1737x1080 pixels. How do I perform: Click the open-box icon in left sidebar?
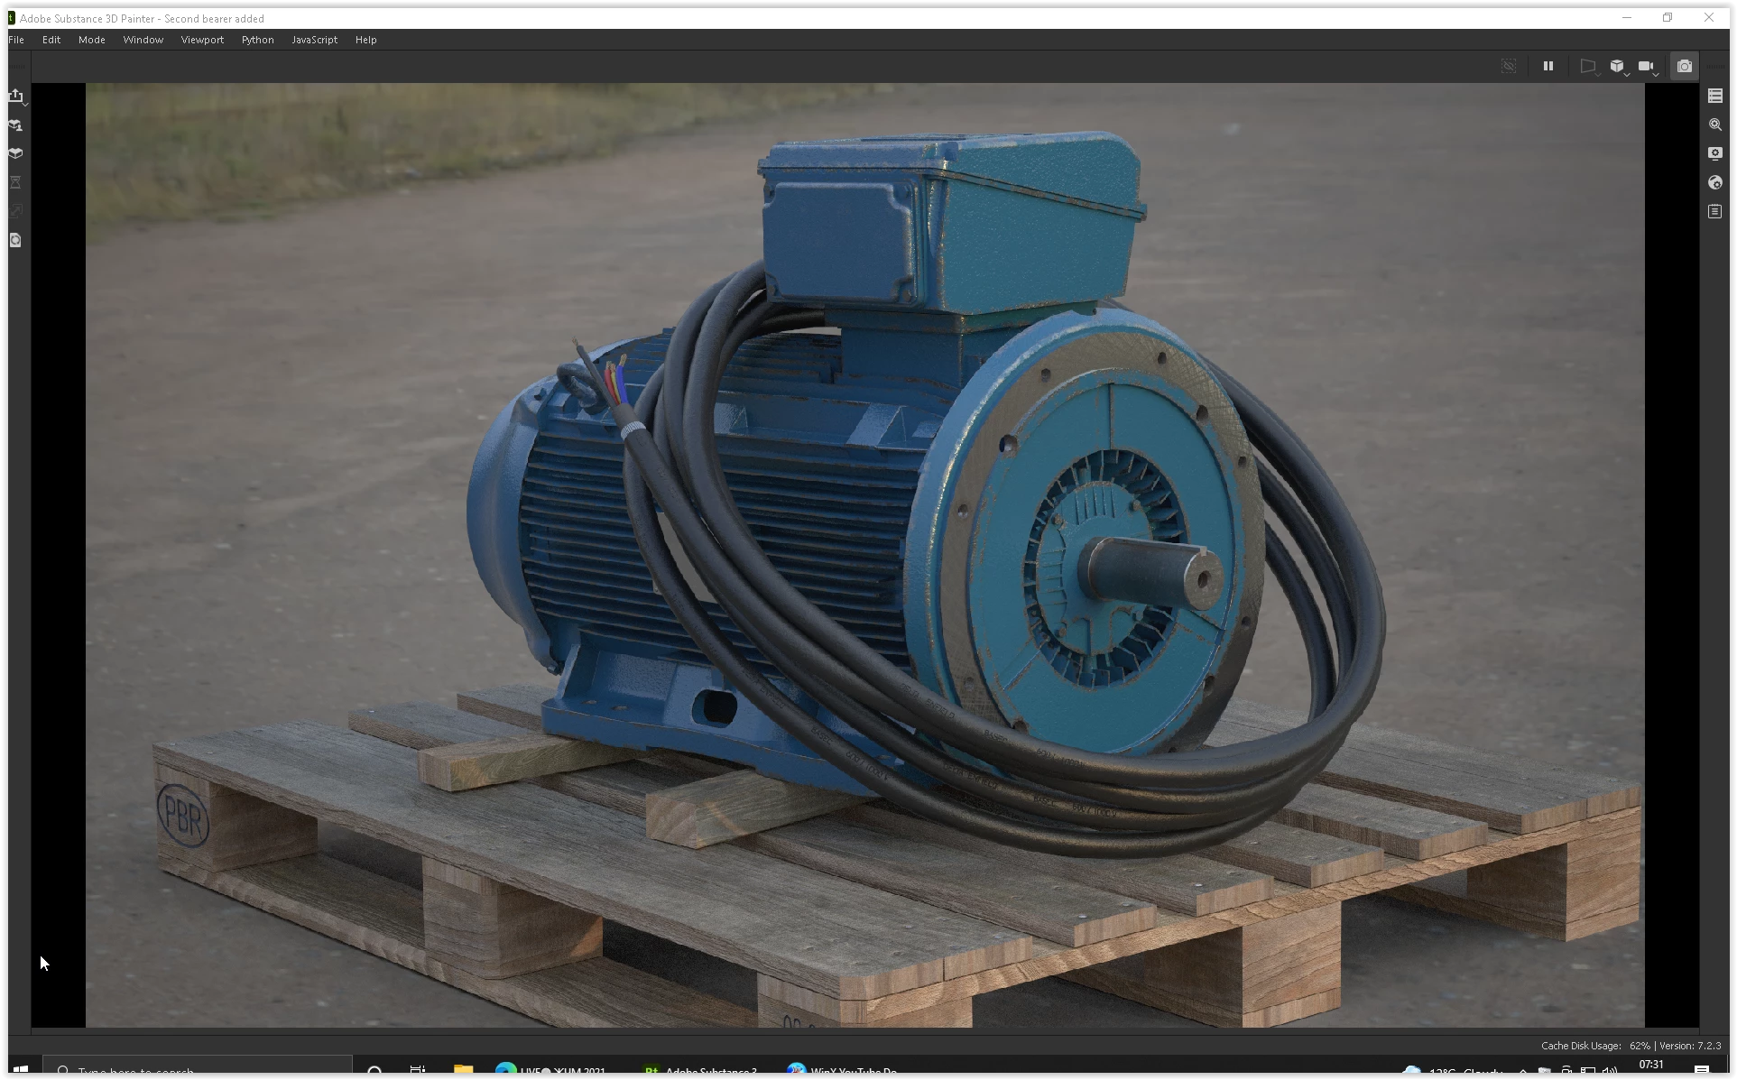pyautogui.click(x=15, y=153)
